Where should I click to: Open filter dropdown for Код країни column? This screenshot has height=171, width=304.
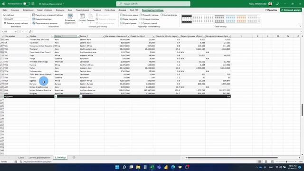[28, 36]
